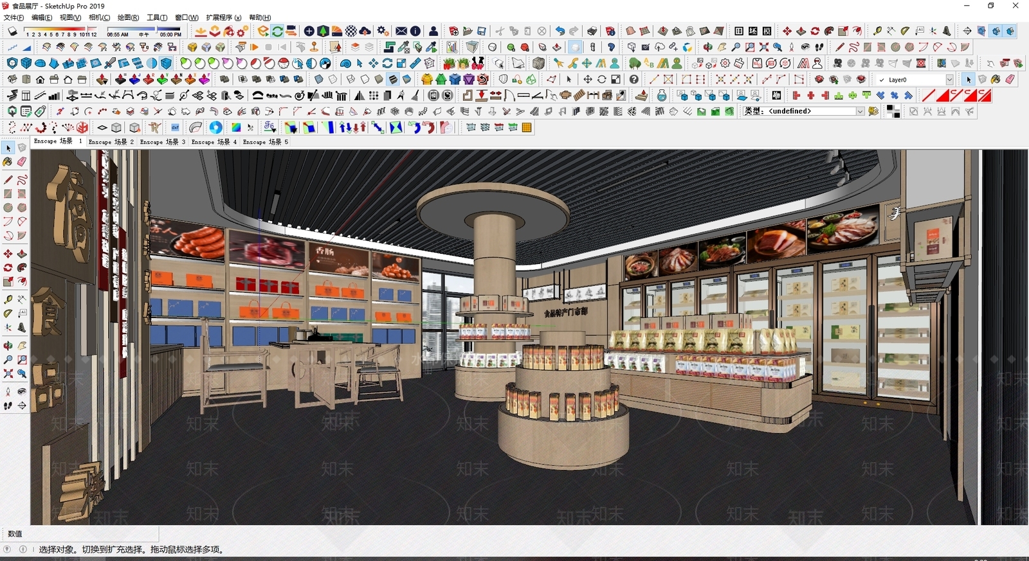The image size is (1029, 561).
Task: Activate the Walk footprints tool in left vertical toolbar
Action: point(8,405)
